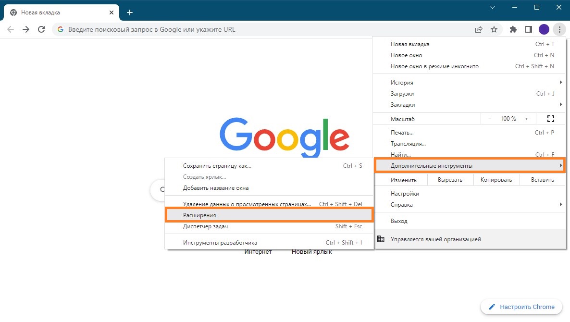Viewport: 570px width, 322px height.
Task: Click the share page icon
Action: (479, 29)
